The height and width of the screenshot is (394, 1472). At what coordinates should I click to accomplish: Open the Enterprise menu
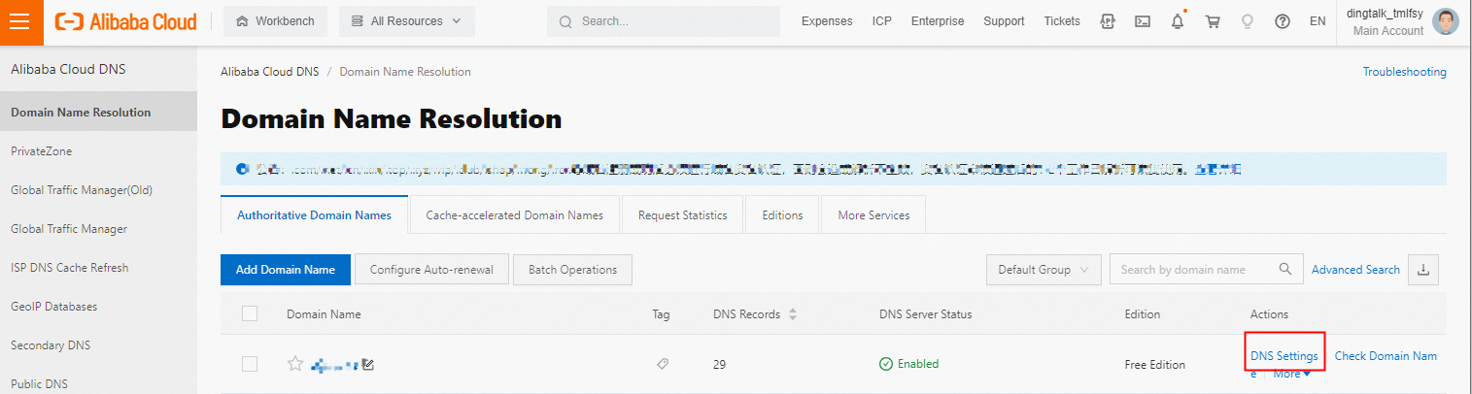[938, 21]
